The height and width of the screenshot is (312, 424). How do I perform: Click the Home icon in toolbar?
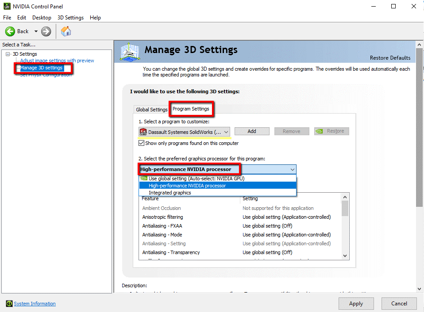coord(66,31)
